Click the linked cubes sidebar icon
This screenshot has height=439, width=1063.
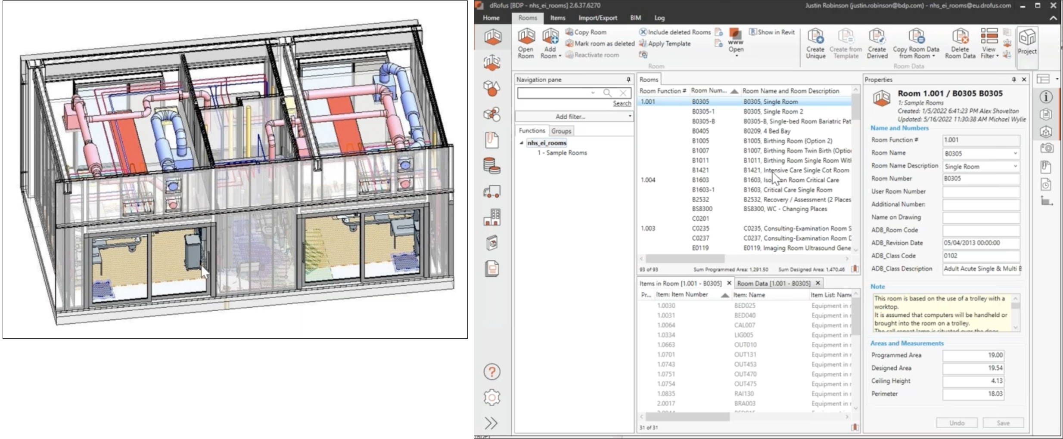tap(492, 114)
